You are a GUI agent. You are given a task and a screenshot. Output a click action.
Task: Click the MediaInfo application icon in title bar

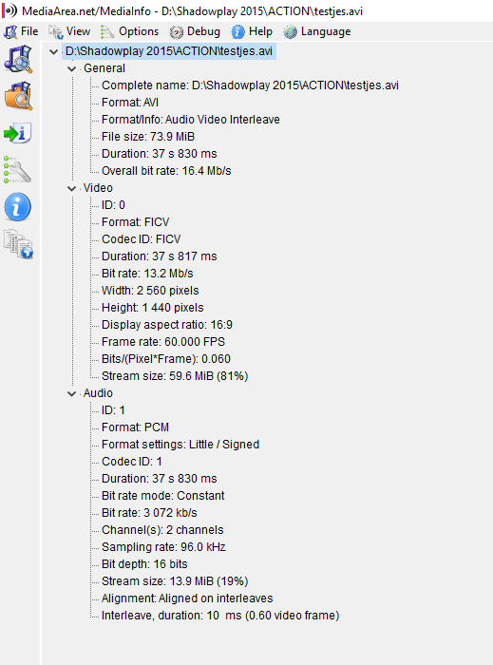[9, 10]
